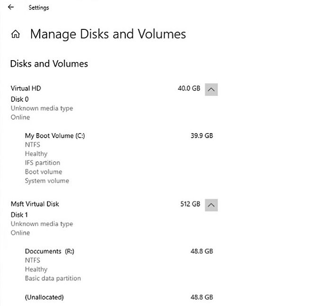Screen dimensions: 331x306
Task: Click the Basic data partition label
Action: click(53, 279)
